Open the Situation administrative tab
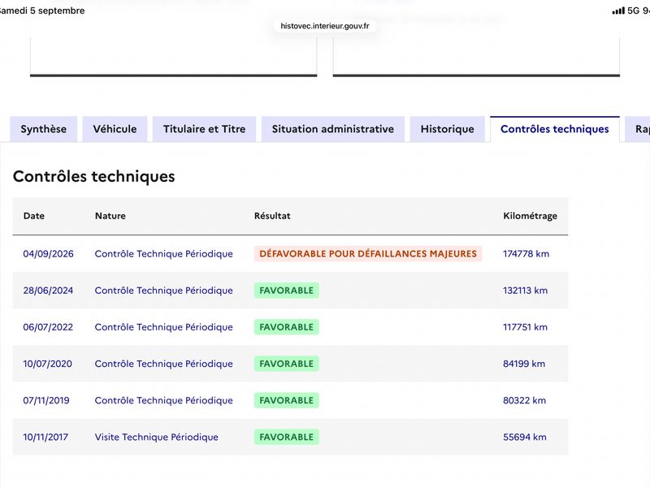This screenshot has height=487, width=650. pos(333,129)
